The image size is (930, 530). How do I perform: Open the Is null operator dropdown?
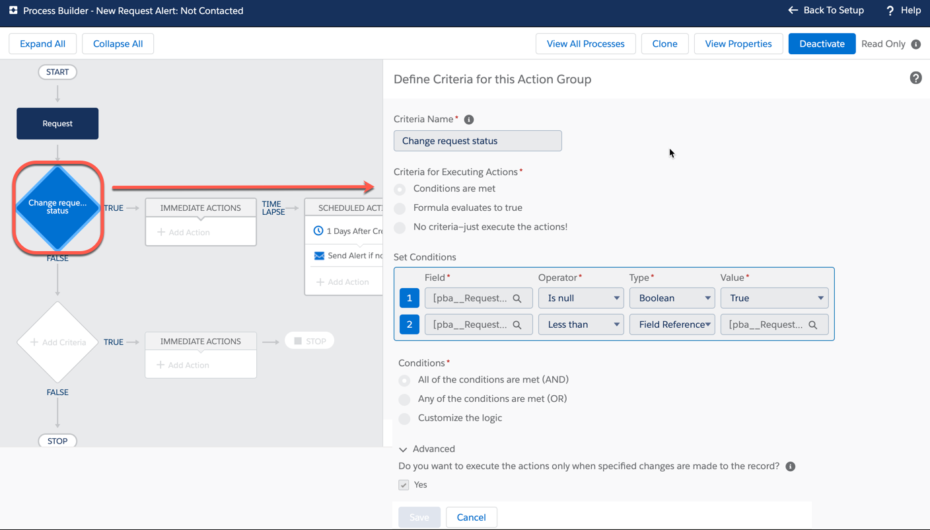pyautogui.click(x=581, y=298)
